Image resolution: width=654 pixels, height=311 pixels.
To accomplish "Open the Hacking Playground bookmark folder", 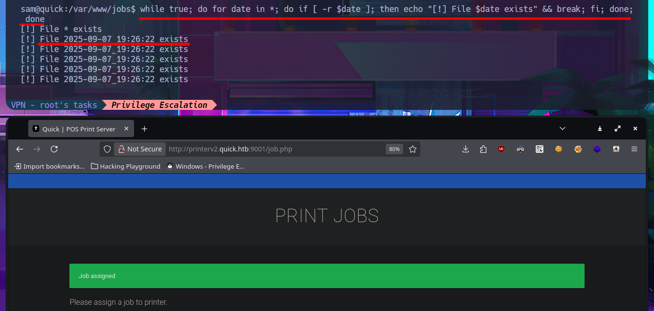I will [125, 166].
